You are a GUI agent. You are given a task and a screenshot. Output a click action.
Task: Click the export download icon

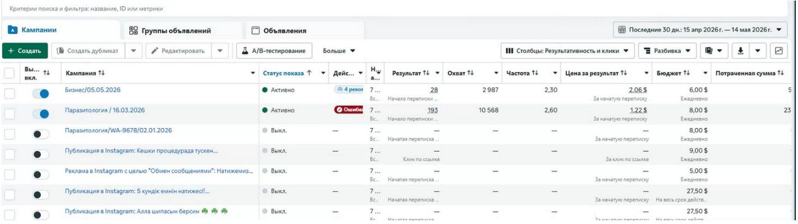741,51
